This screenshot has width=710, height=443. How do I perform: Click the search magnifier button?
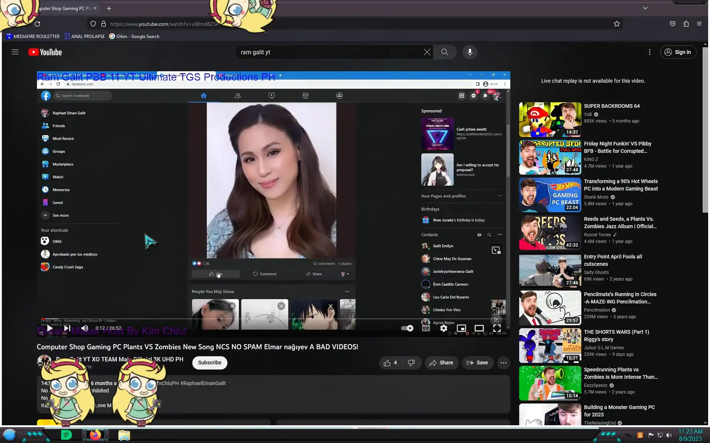[444, 52]
